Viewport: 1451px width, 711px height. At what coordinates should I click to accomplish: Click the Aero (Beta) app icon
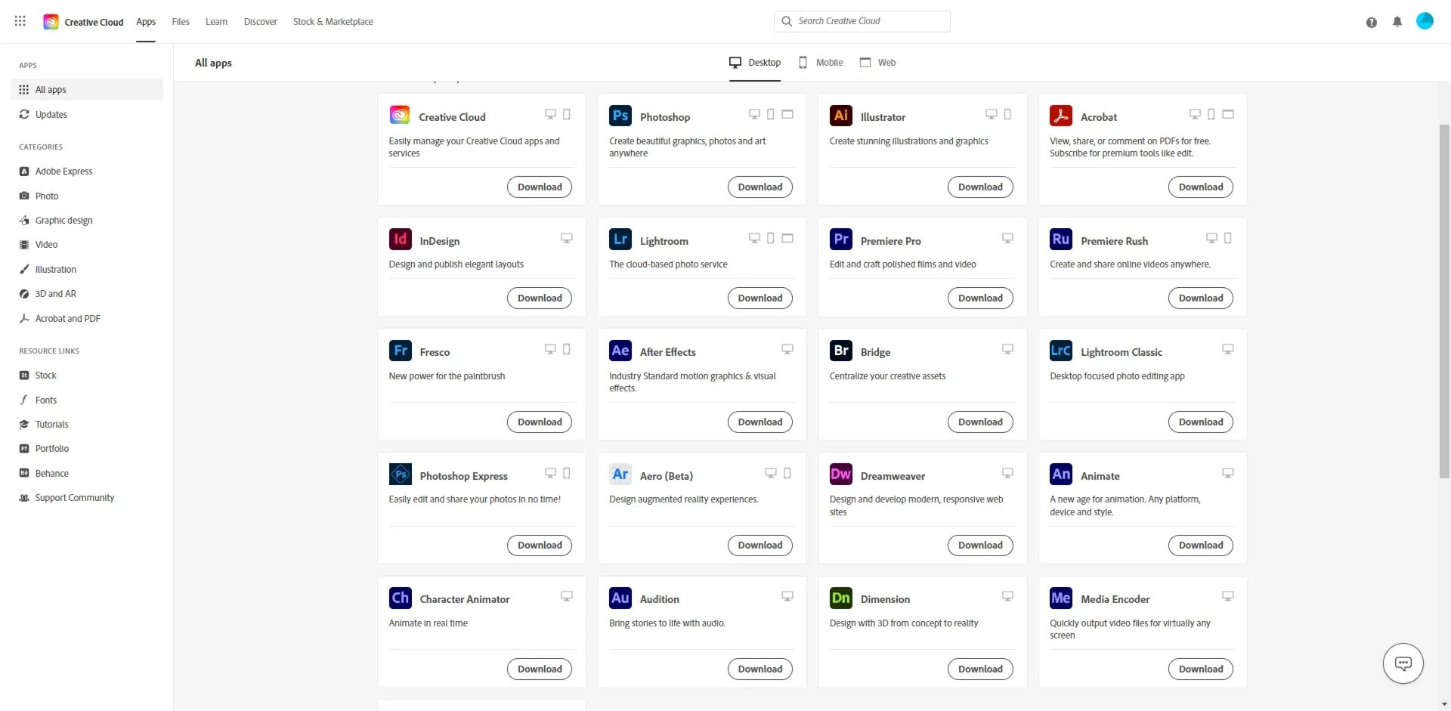(x=620, y=475)
